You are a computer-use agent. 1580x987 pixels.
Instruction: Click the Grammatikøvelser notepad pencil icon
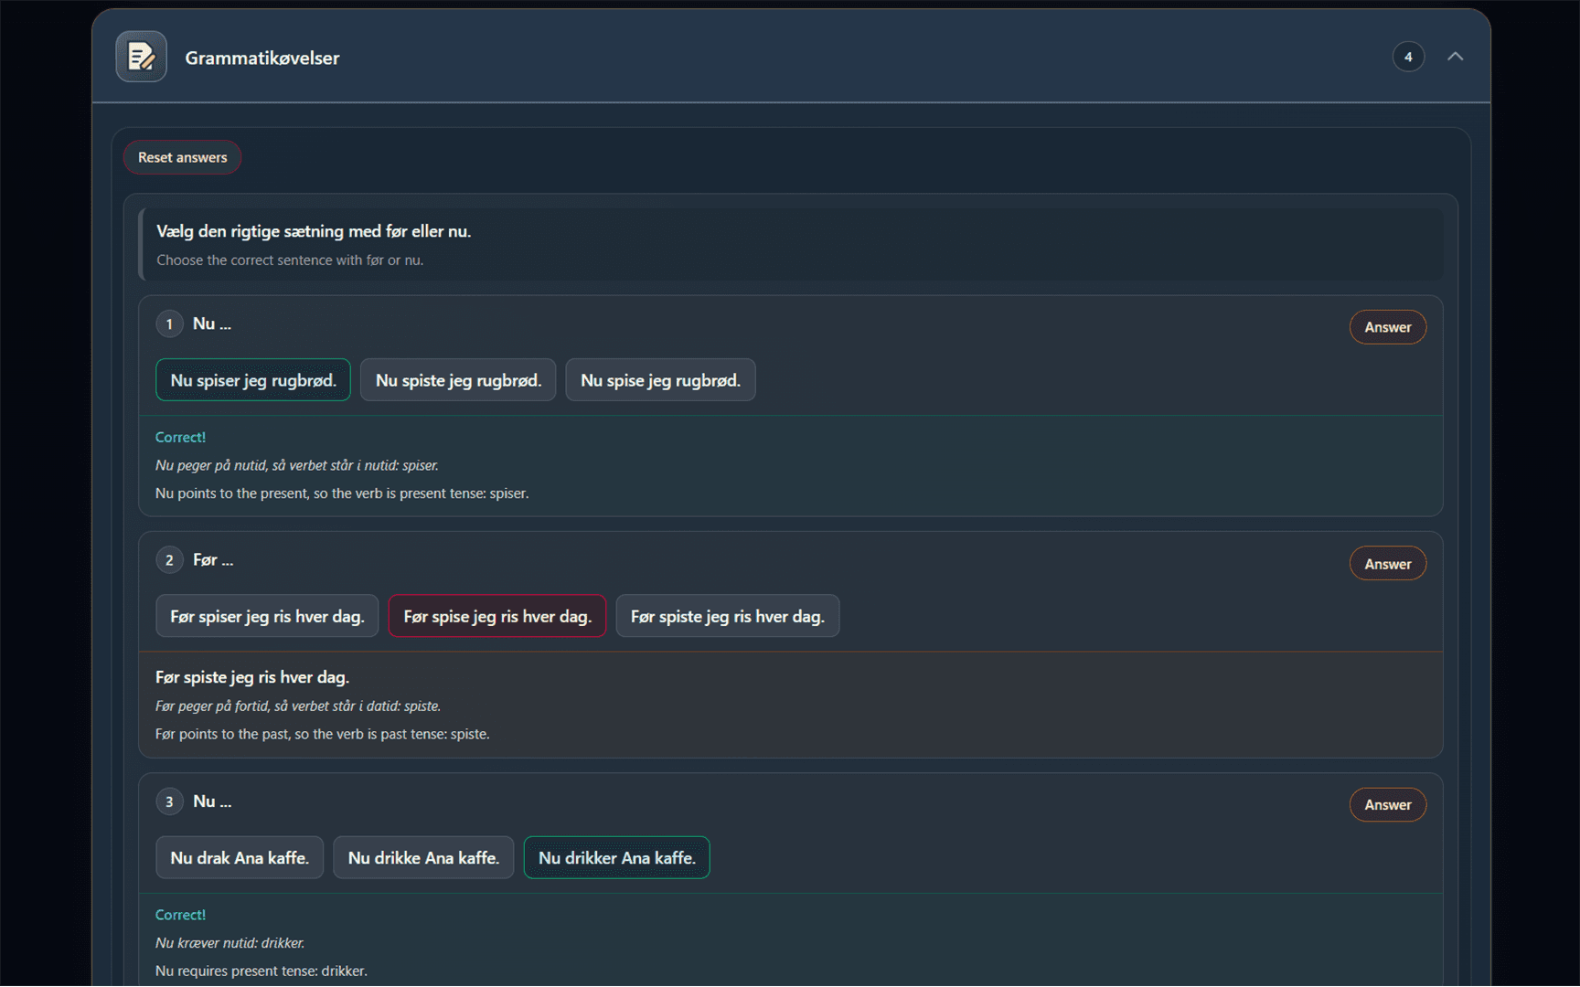click(x=141, y=57)
